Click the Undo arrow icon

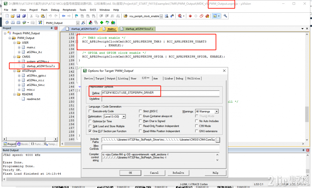tap(50, 16)
